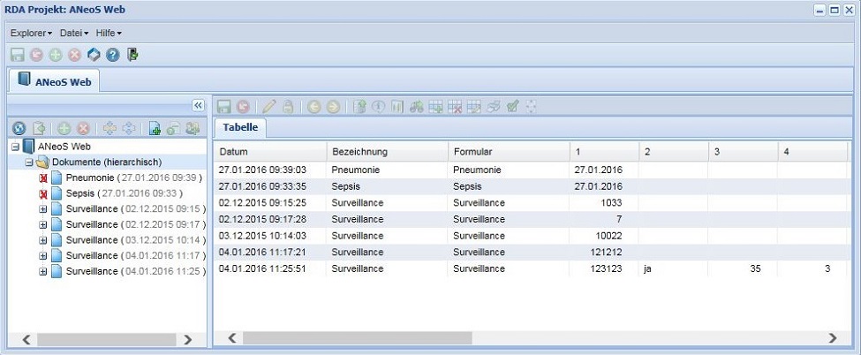This screenshot has height=355, width=861.
Task: Collapse the left panel with double-arrow button
Action: click(199, 105)
